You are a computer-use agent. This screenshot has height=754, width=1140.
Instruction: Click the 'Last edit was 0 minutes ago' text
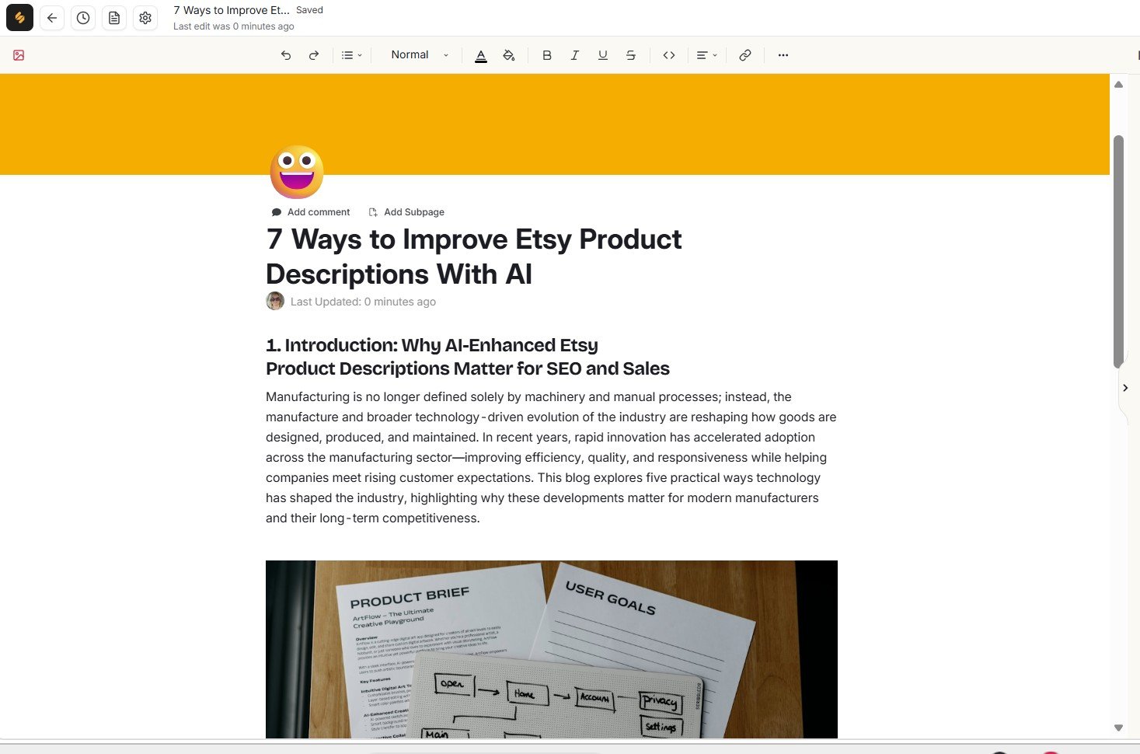[x=234, y=26]
